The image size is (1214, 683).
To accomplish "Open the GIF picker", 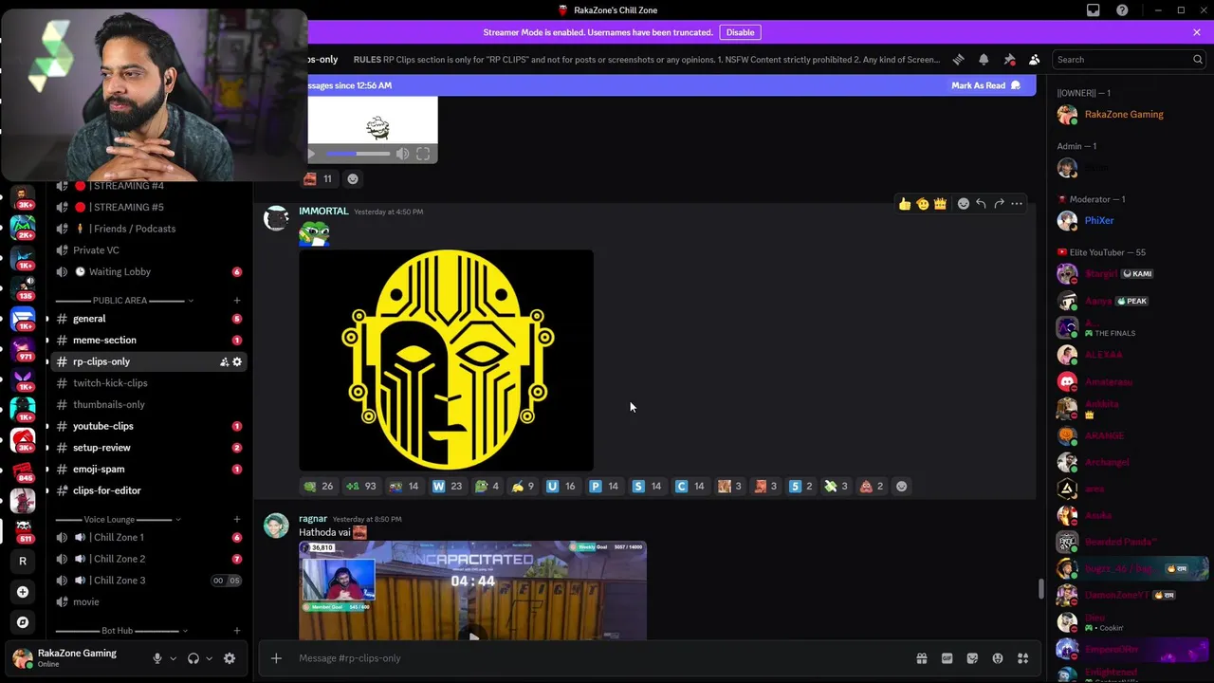I will [x=947, y=658].
